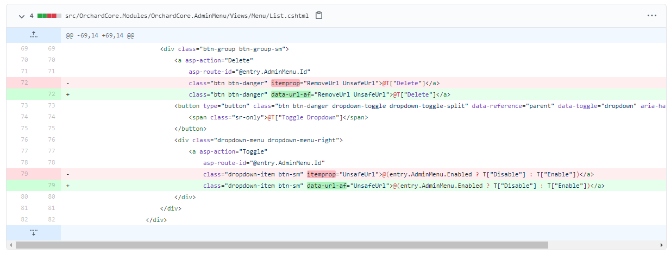
Task: Click the asp-route-id code on line 71
Action: (249, 72)
